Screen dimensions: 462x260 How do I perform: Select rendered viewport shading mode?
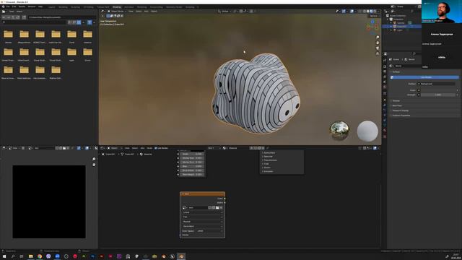tap(375, 12)
